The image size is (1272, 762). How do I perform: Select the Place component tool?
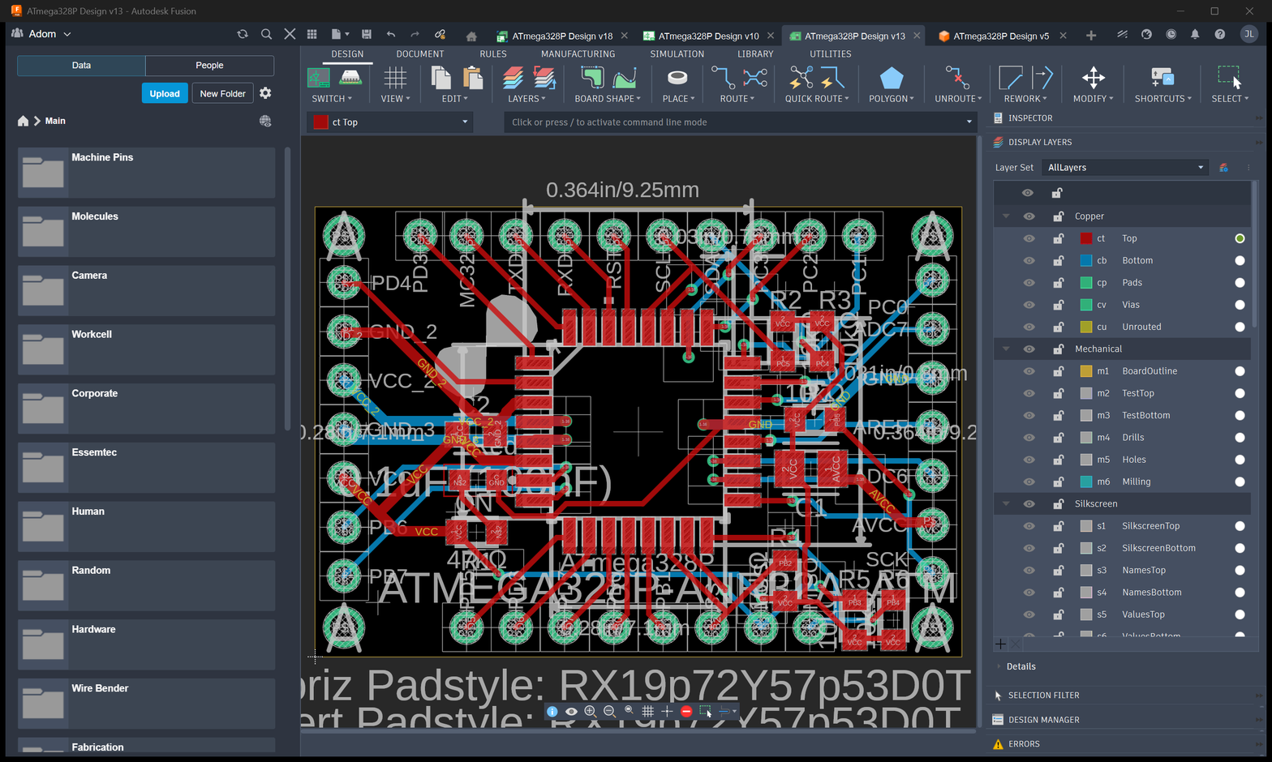pyautogui.click(x=677, y=79)
